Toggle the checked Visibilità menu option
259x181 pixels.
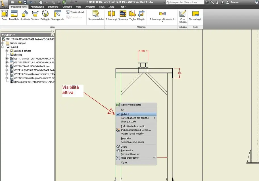[125, 114]
